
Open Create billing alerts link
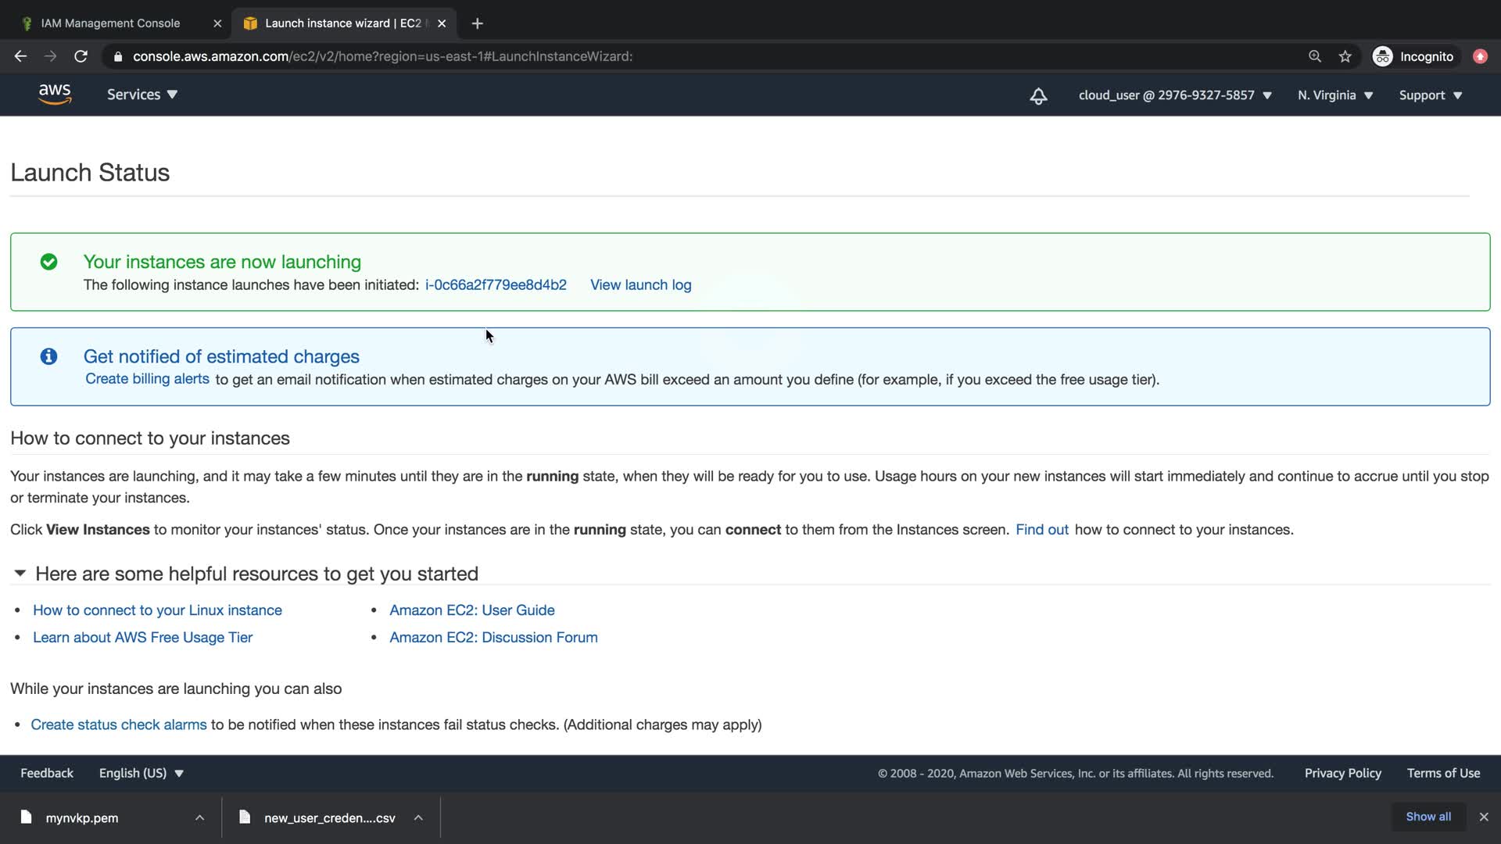tap(147, 379)
